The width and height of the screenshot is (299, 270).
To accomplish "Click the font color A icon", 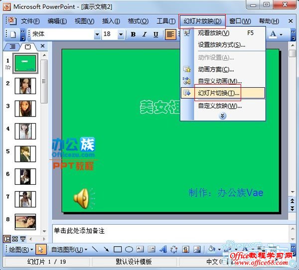I will [x=273, y=34].
